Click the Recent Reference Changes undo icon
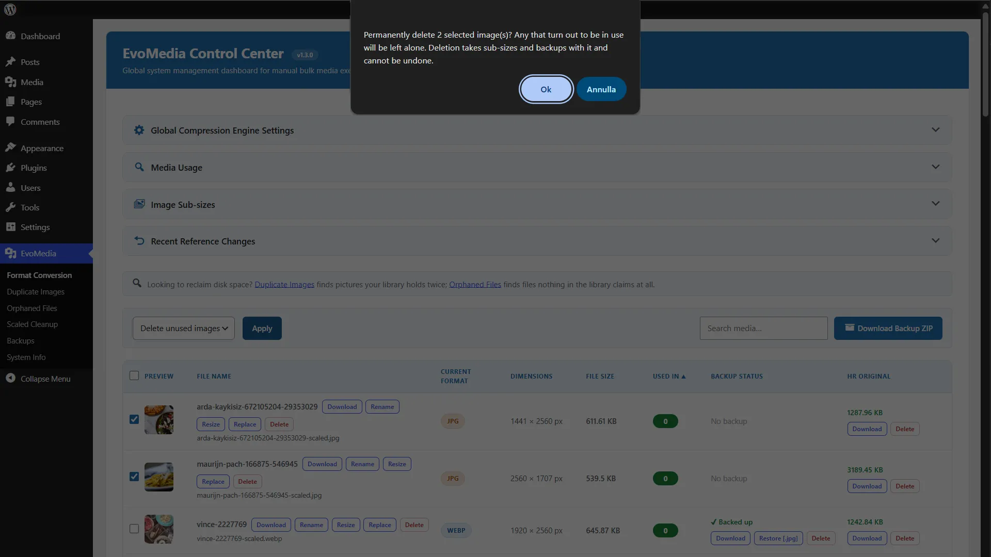This screenshot has width=991, height=557. tap(139, 241)
